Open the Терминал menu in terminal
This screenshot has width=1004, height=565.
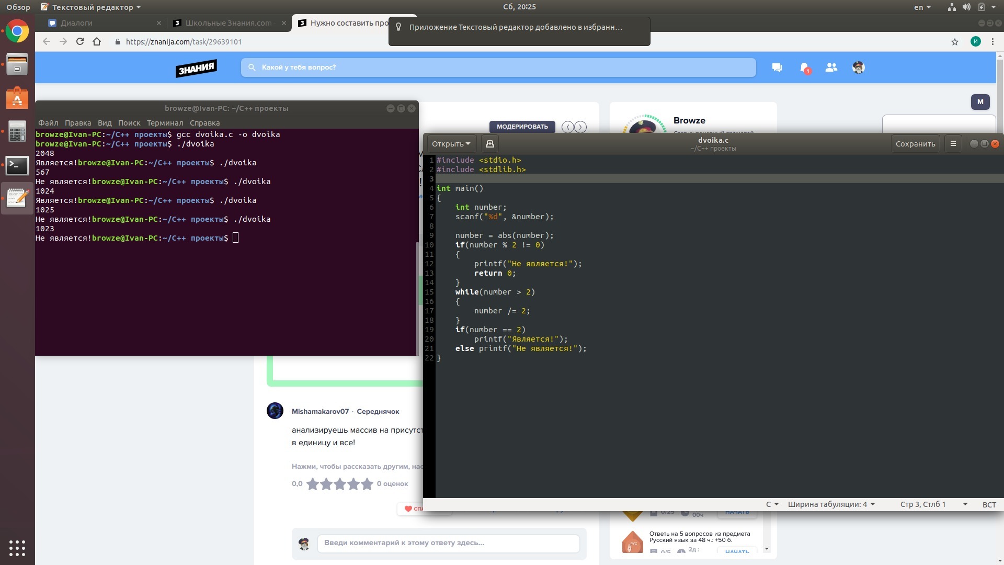click(x=165, y=123)
